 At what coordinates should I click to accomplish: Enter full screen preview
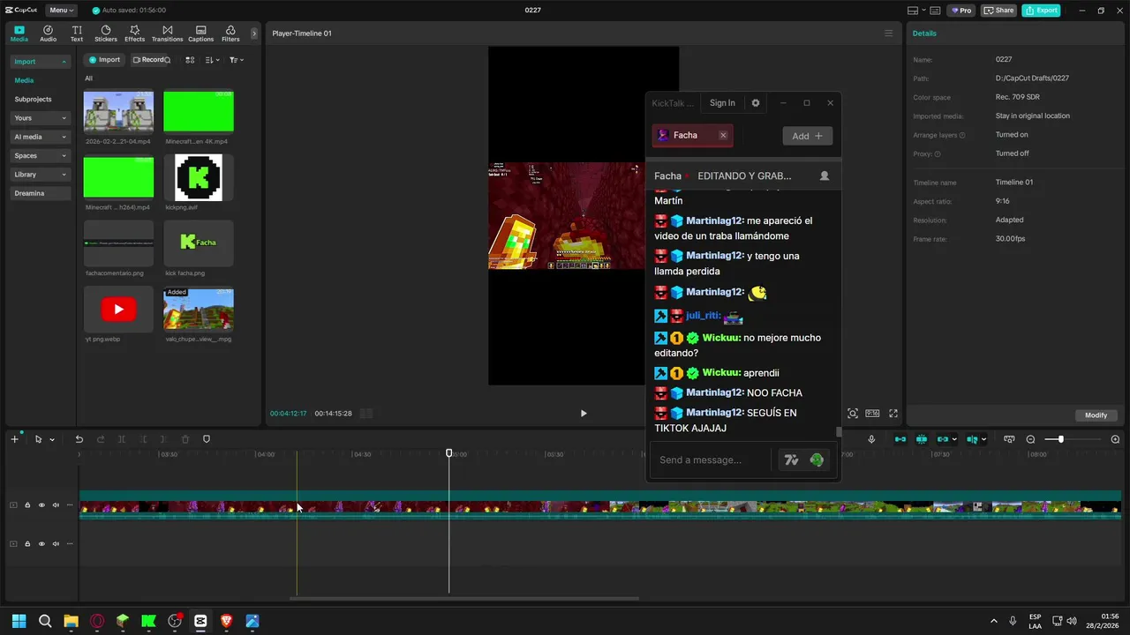pos(893,414)
